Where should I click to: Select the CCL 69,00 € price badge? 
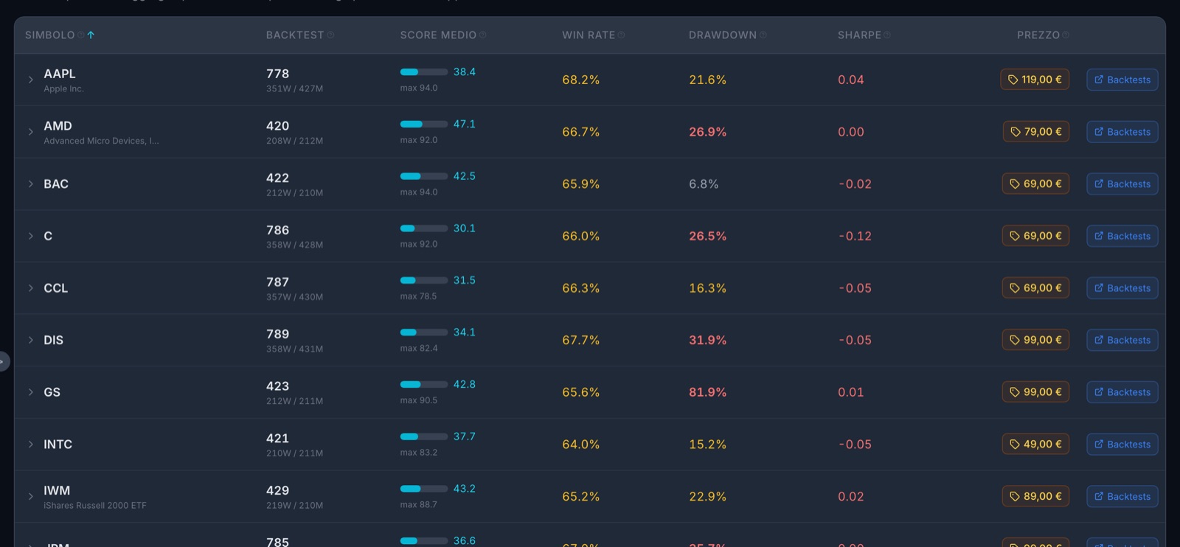1035,288
